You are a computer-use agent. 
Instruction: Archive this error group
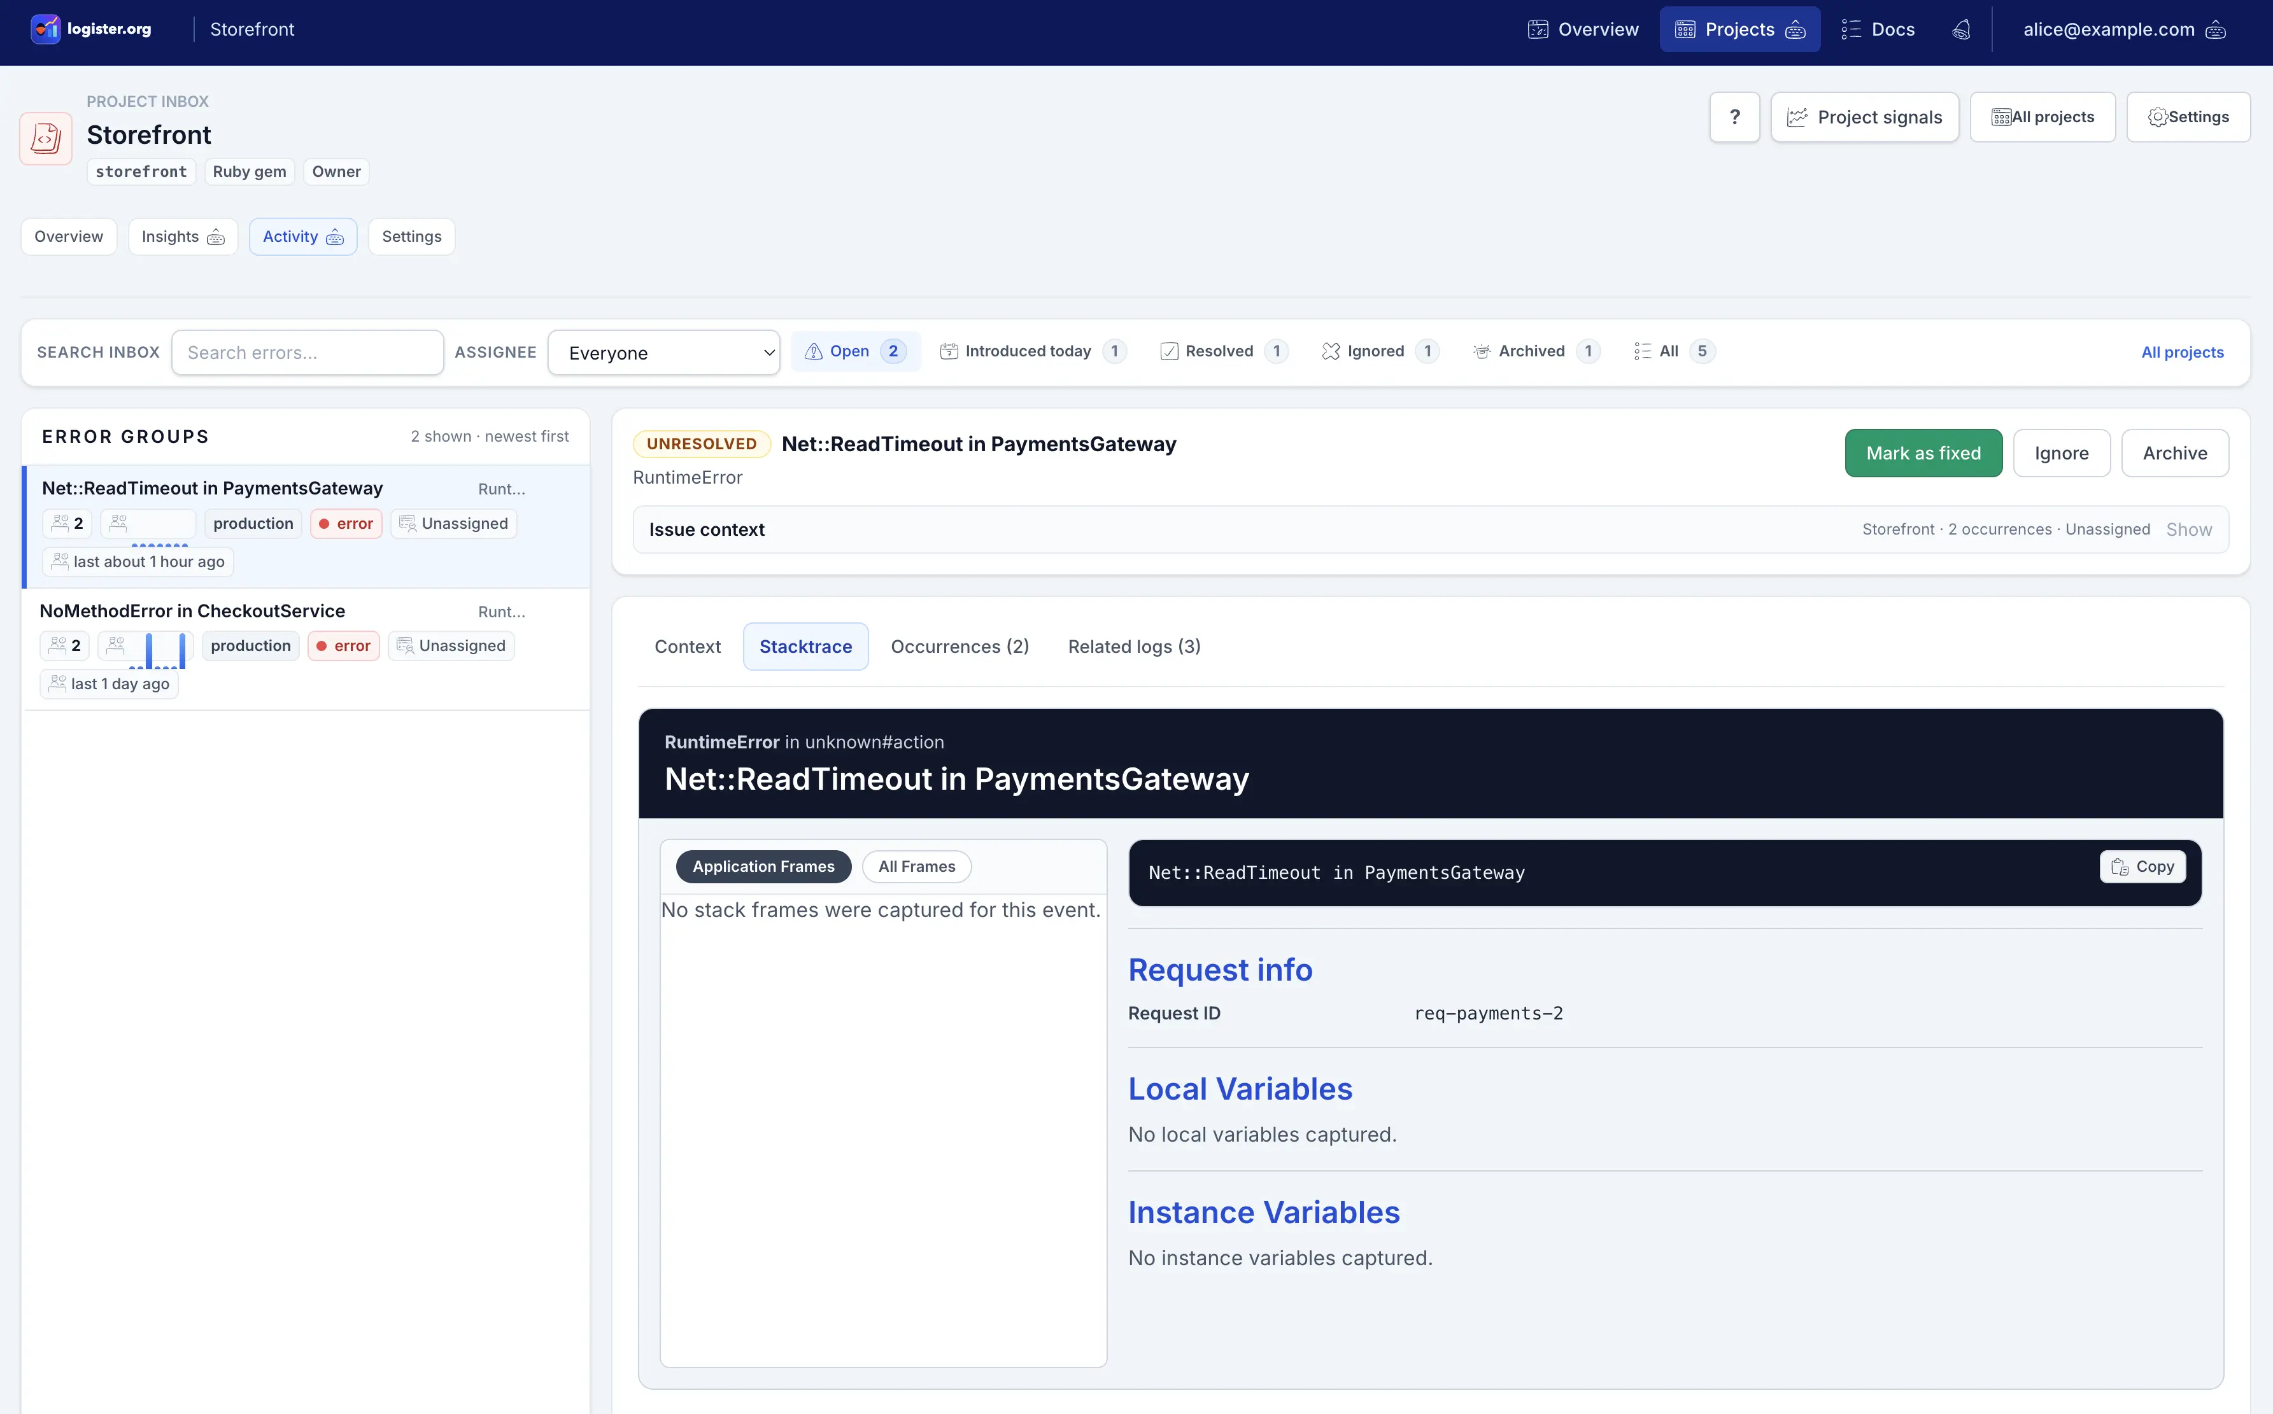(x=2175, y=452)
